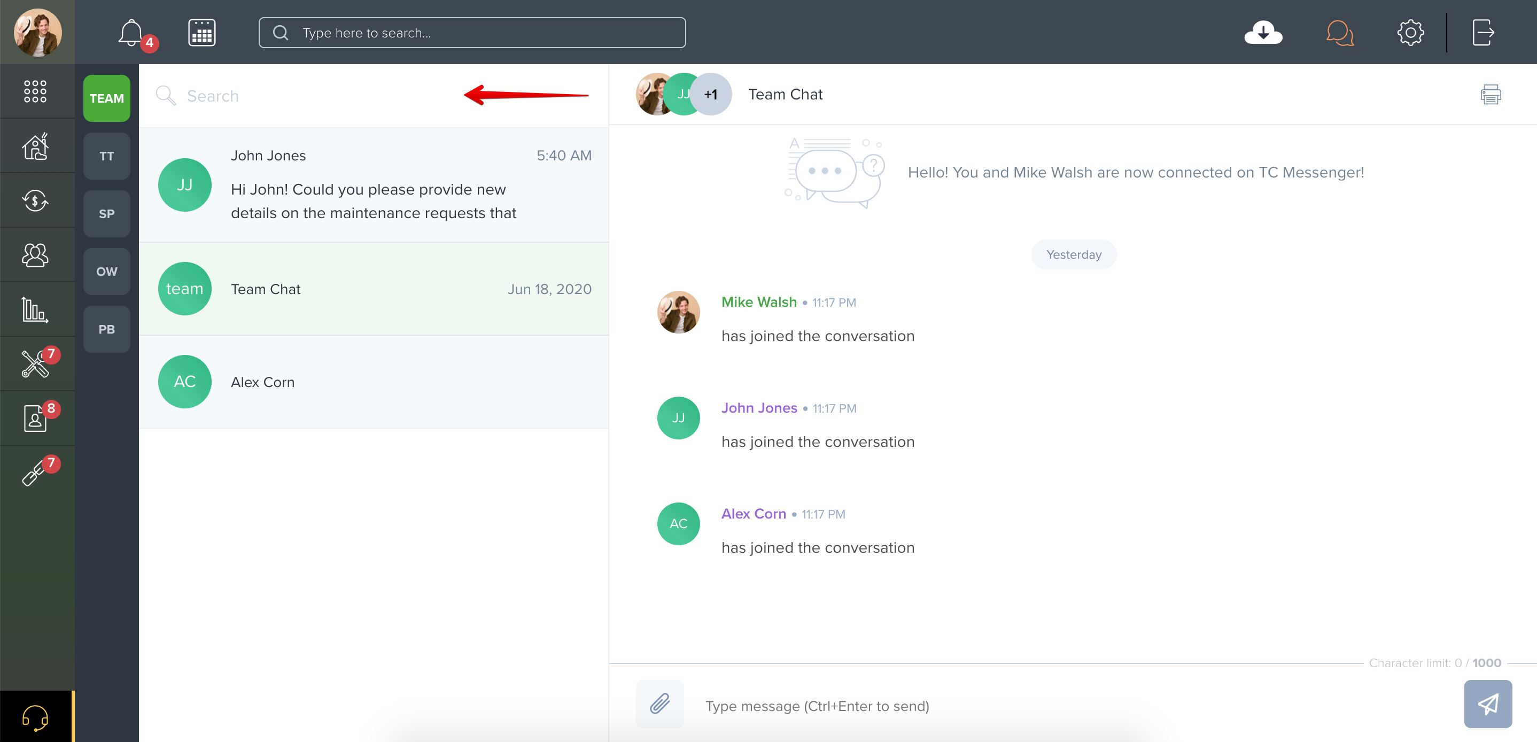
Task: Click John Jones name in chat messages
Action: (759, 408)
